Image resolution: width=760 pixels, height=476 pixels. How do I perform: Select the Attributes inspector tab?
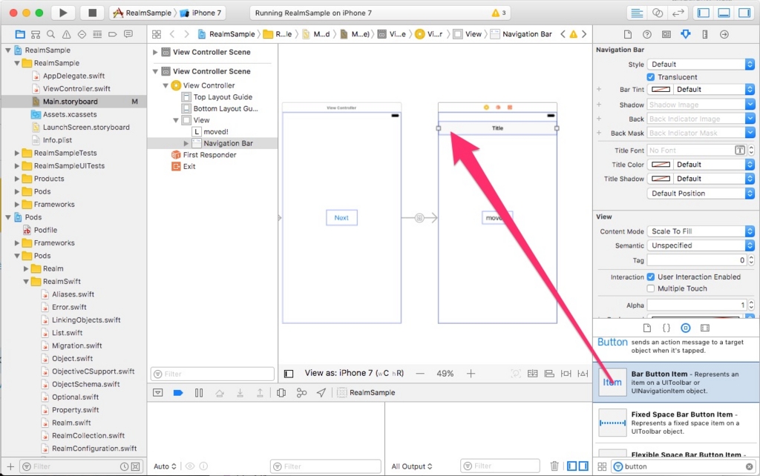click(685, 34)
